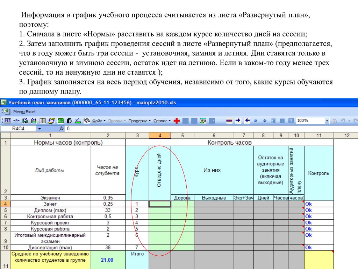Click the -Б- toolbar icon
The image size is (358, 269).
[x=16, y=120]
